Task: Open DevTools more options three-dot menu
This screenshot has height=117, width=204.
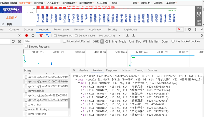Action: tap(196, 29)
